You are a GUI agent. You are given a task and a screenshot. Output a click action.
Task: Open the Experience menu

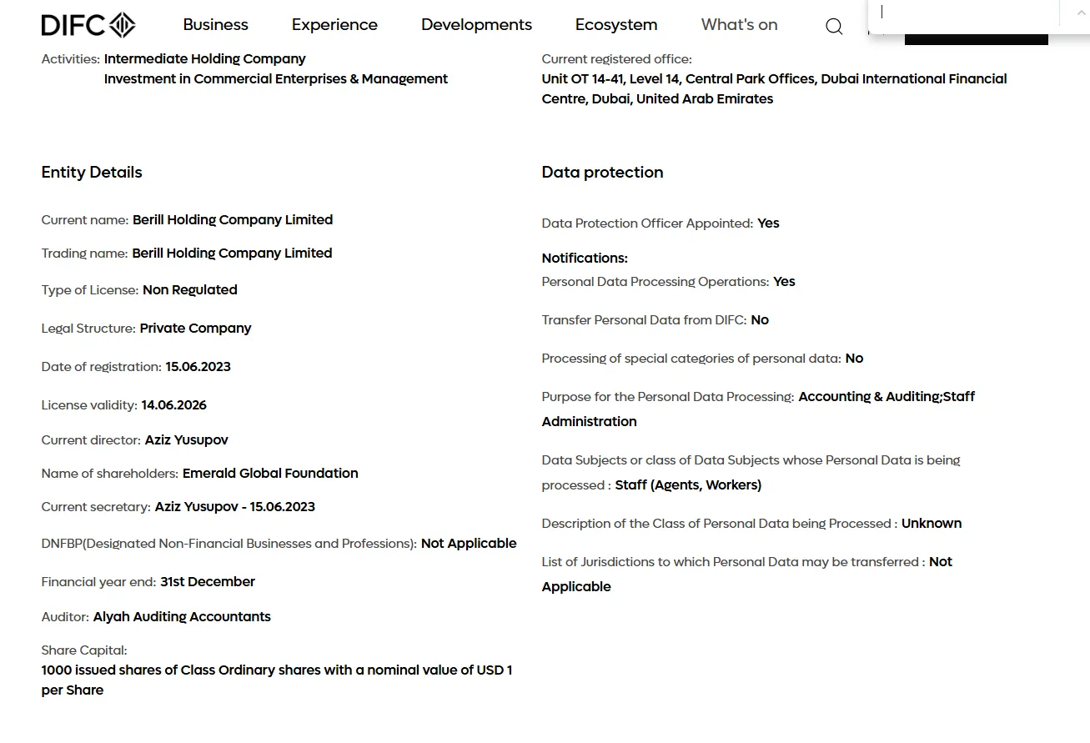pyautogui.click(x=334, y=25)
